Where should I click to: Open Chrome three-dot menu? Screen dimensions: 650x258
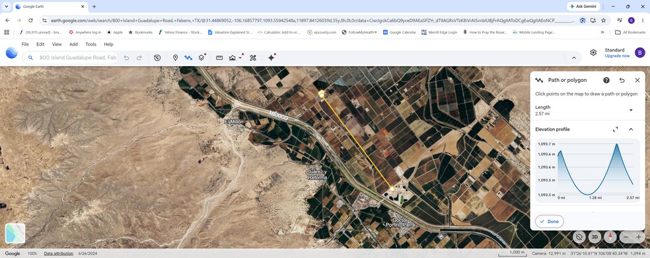point(643,20)
